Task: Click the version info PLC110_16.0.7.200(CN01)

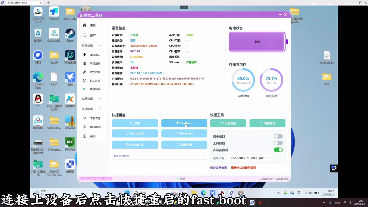Action: click(x=147, y=73)
